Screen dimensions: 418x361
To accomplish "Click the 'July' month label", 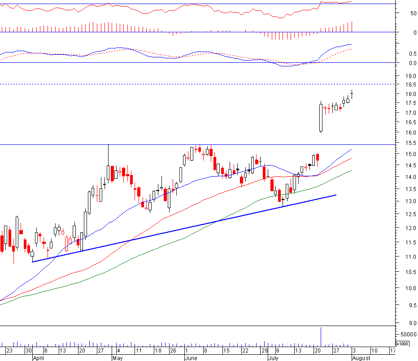I will pos(273,358).
